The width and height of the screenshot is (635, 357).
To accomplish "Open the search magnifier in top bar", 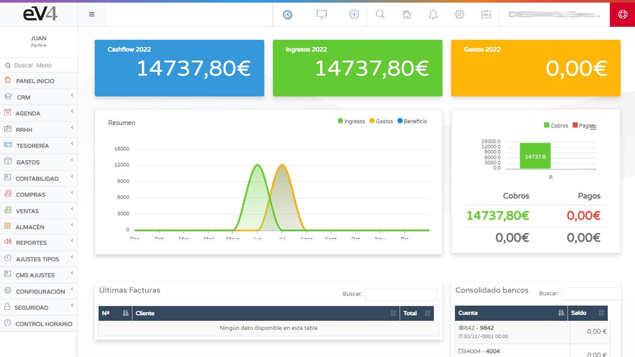I will click(x=380, y=15).
